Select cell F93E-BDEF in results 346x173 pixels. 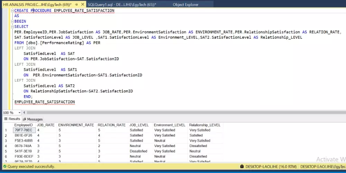click(24, 157)
